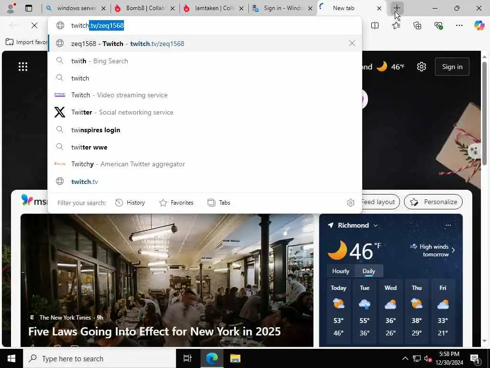Open the notification center icon
The height and width of the screenshot is (368, 490).
tap(475, 359)
